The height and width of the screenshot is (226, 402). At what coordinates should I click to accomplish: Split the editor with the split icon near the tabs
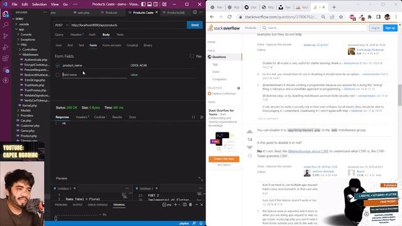[x=195, y=13]
